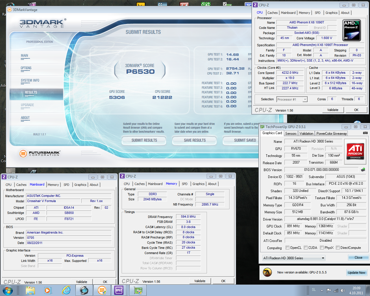Enable the OpenCL checkbox in GPU-Z
Viewport: 370px width, 296px height.
pyautogui.click(x=287, y=248)
